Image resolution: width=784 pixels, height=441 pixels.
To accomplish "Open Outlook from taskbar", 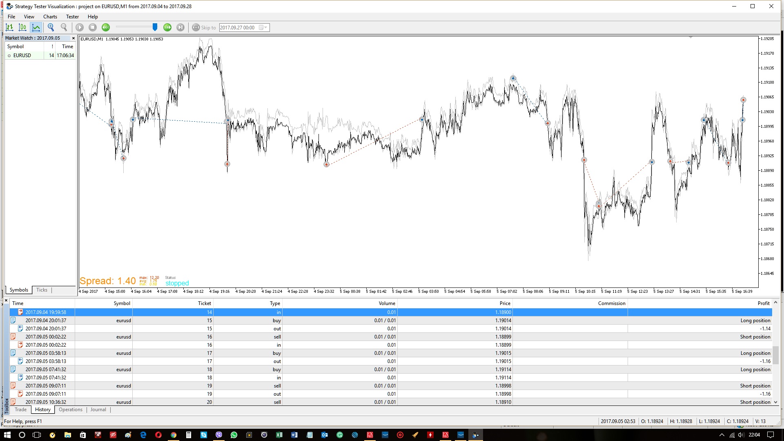I will point(325,435).
